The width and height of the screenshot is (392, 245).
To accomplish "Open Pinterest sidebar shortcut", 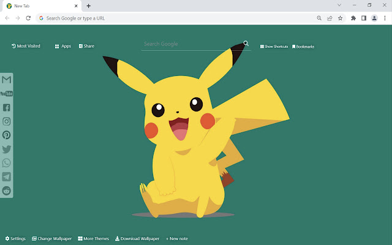I will (x=7, y=135).
